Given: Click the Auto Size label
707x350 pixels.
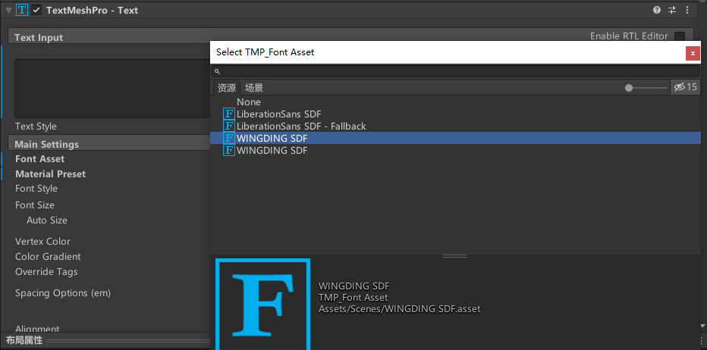Looking at the screenshot, I should 47,220.
